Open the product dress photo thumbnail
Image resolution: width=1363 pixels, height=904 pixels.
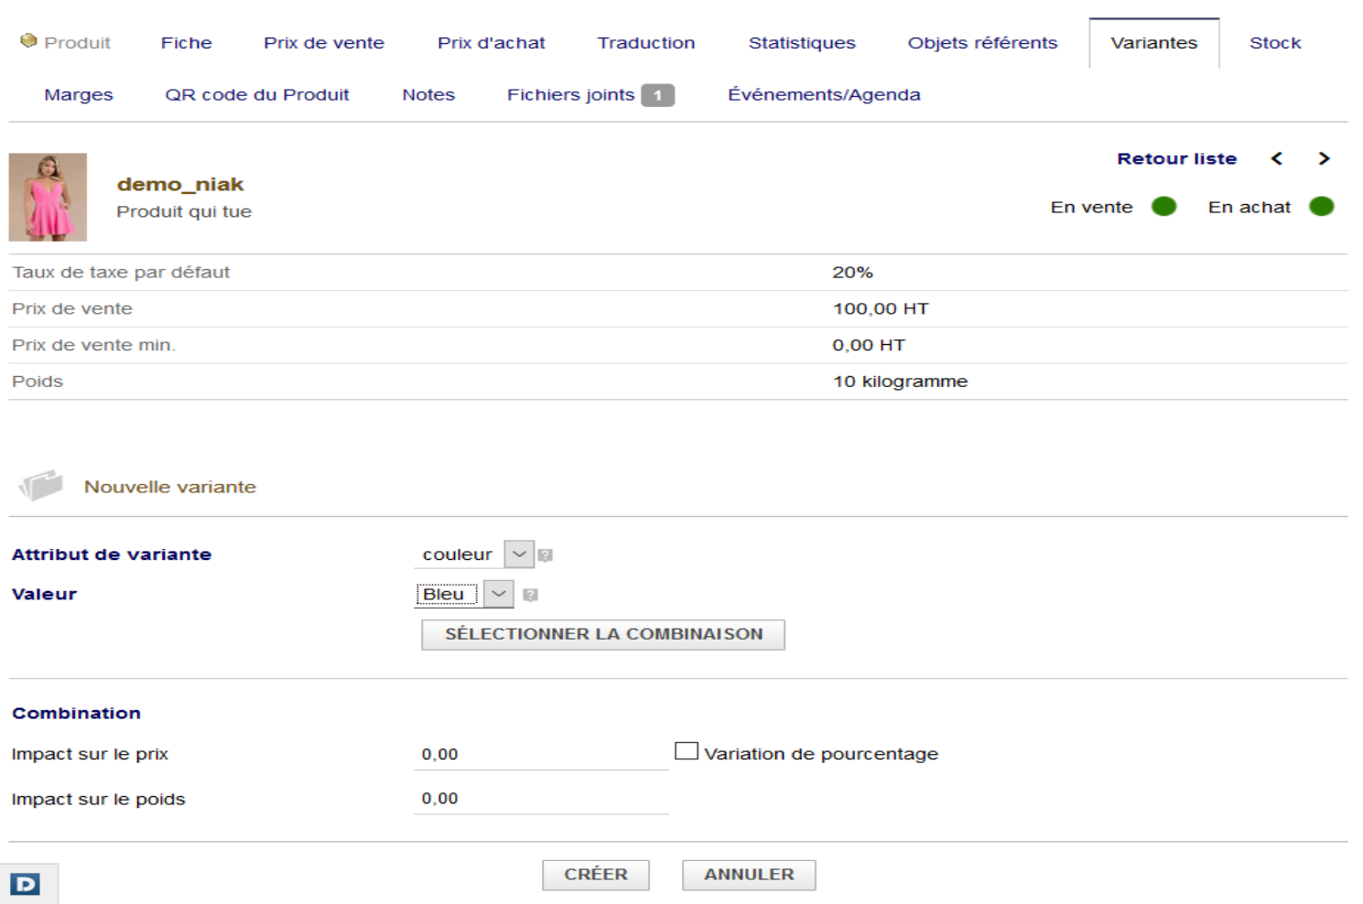[48, 197]
